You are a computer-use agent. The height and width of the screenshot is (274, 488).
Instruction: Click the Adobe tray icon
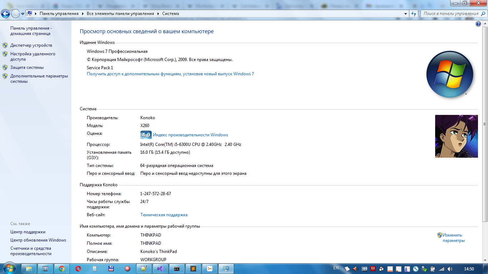tap(373, 269)
